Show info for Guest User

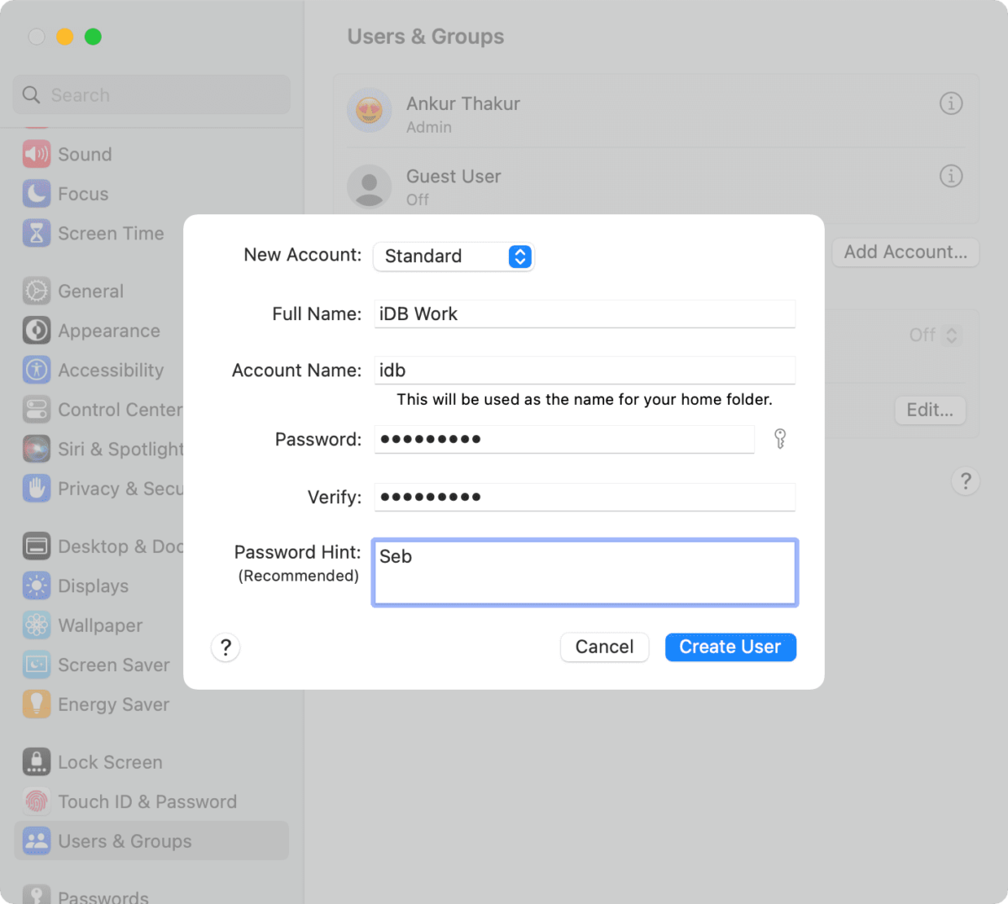(x=951, y=176)
